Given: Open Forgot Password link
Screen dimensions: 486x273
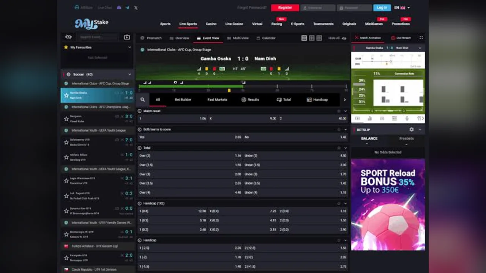Looking at the screenshot, I should [252, 8].
